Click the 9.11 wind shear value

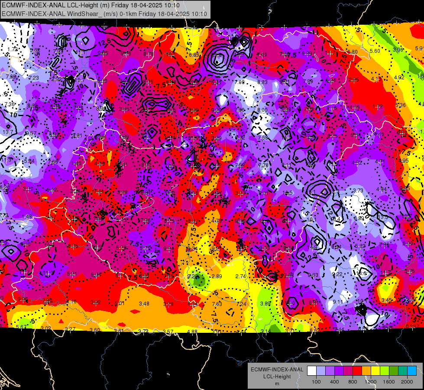click(338, 302)
